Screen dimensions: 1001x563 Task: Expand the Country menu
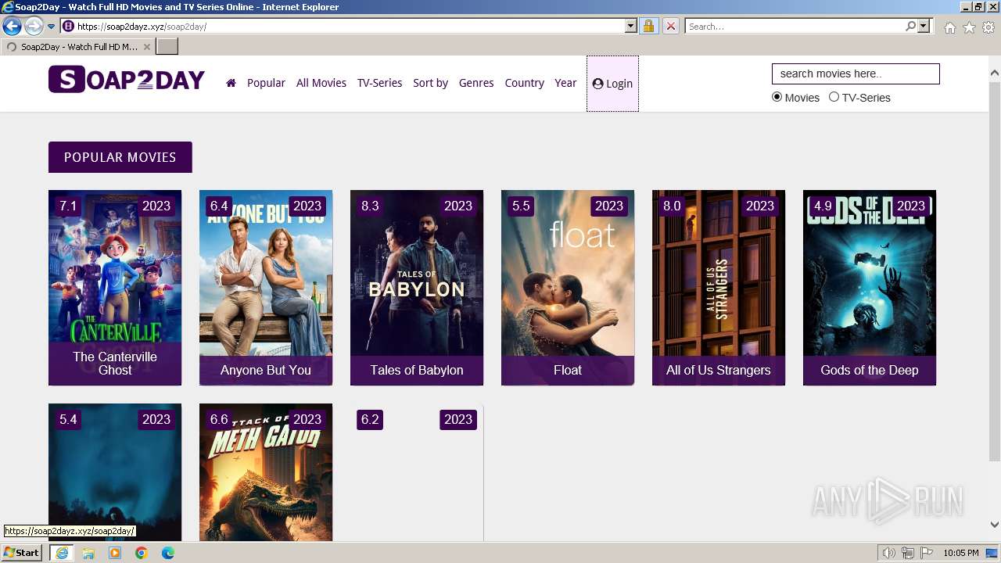click(524, 83)
